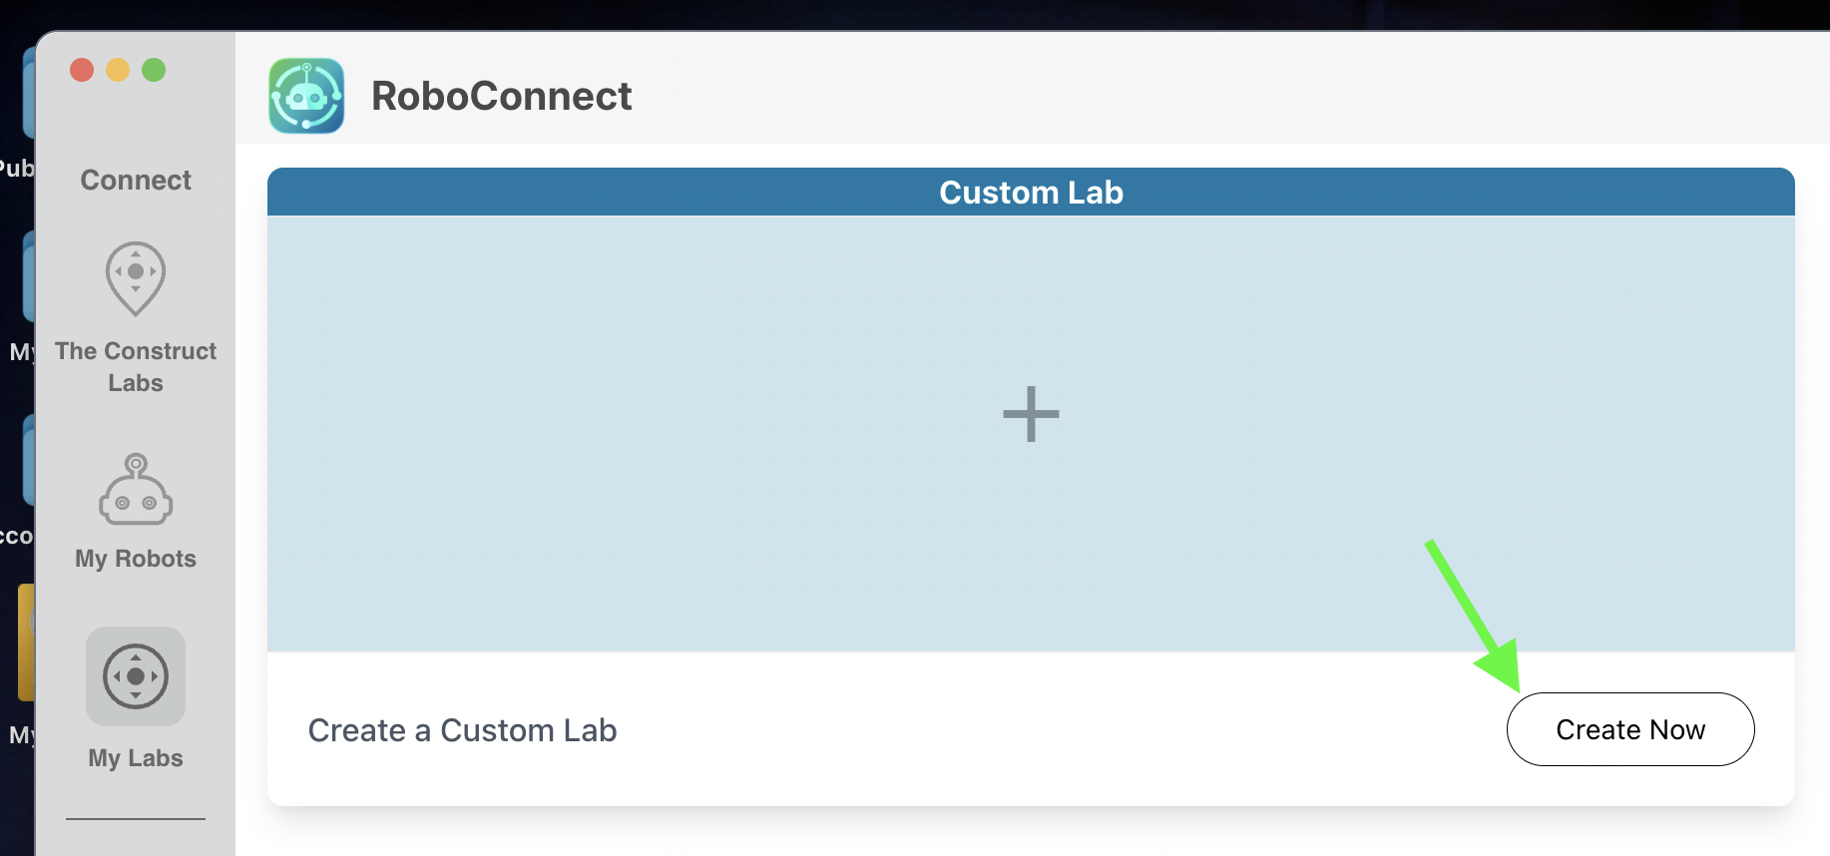Viewport: 1830px width, 856px height.
Task: Open The Construct Labs pin icon
Action: tap(136, 278)
